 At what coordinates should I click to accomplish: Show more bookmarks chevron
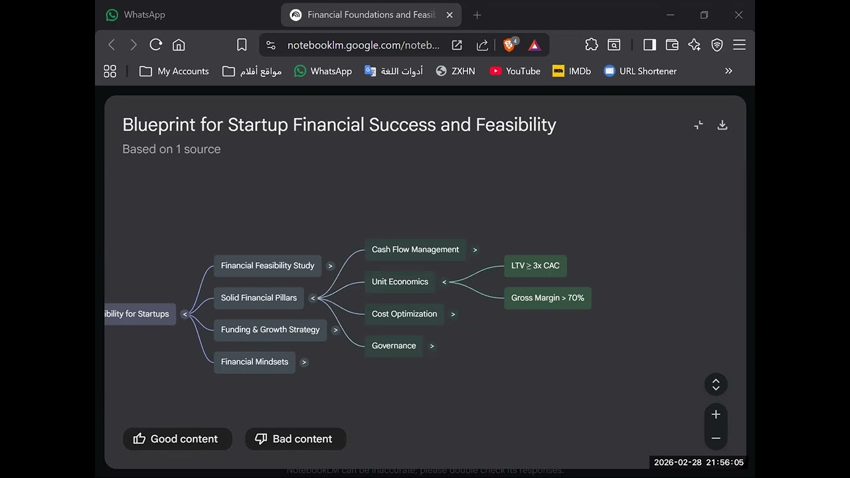(728, 71)
